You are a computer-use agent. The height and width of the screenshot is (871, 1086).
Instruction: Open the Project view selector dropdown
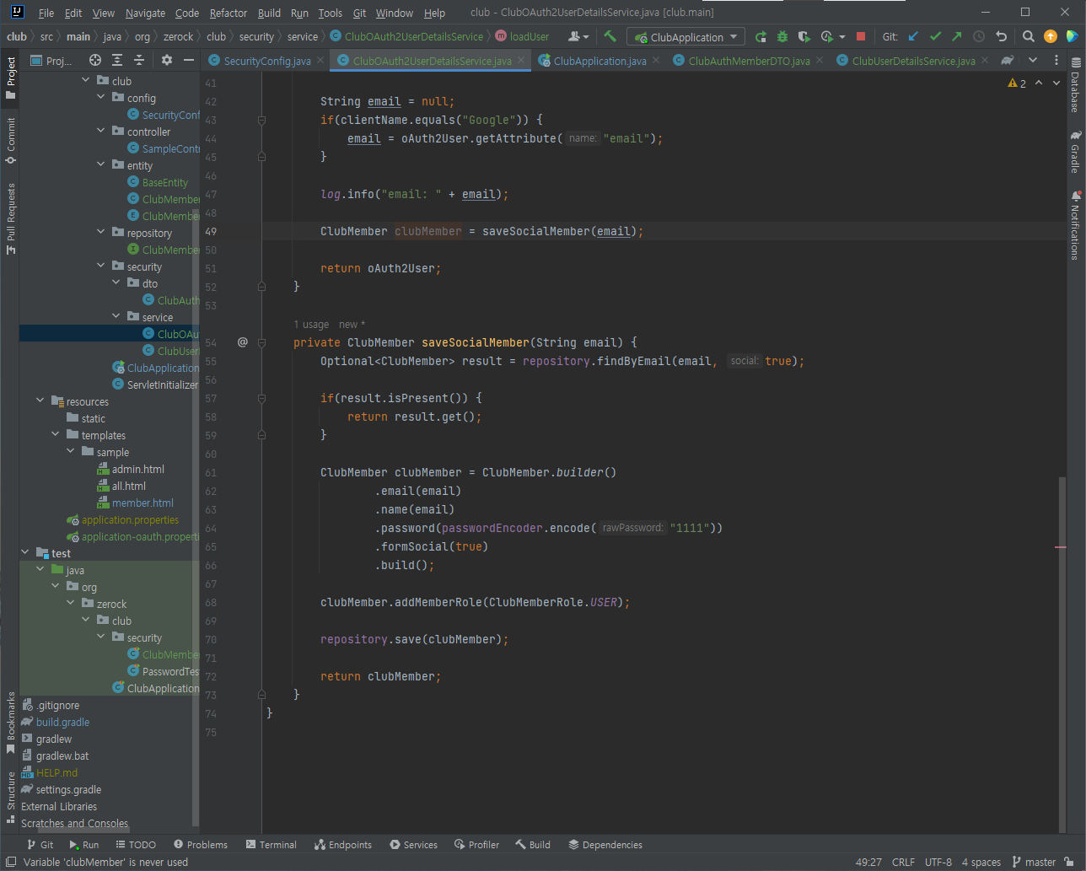(x=52, y=60)
